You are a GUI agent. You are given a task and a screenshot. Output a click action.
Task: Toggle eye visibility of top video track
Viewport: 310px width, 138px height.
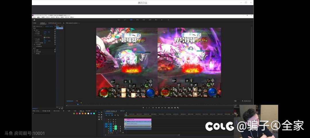click(x=116, y=120)
